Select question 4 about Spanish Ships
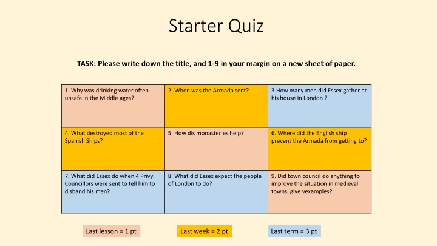The image size is (437, 246). pyautogui.click(x=113, y=149)
